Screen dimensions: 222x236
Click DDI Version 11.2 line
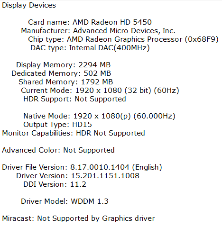(55, 184)
